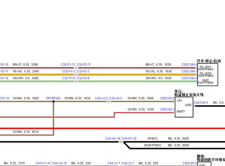Click the SS_SW2 pin name

tap(206, 73)
